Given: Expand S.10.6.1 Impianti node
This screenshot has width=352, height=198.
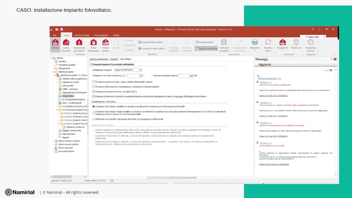Looking at the screenshot, I should point(59,113).
